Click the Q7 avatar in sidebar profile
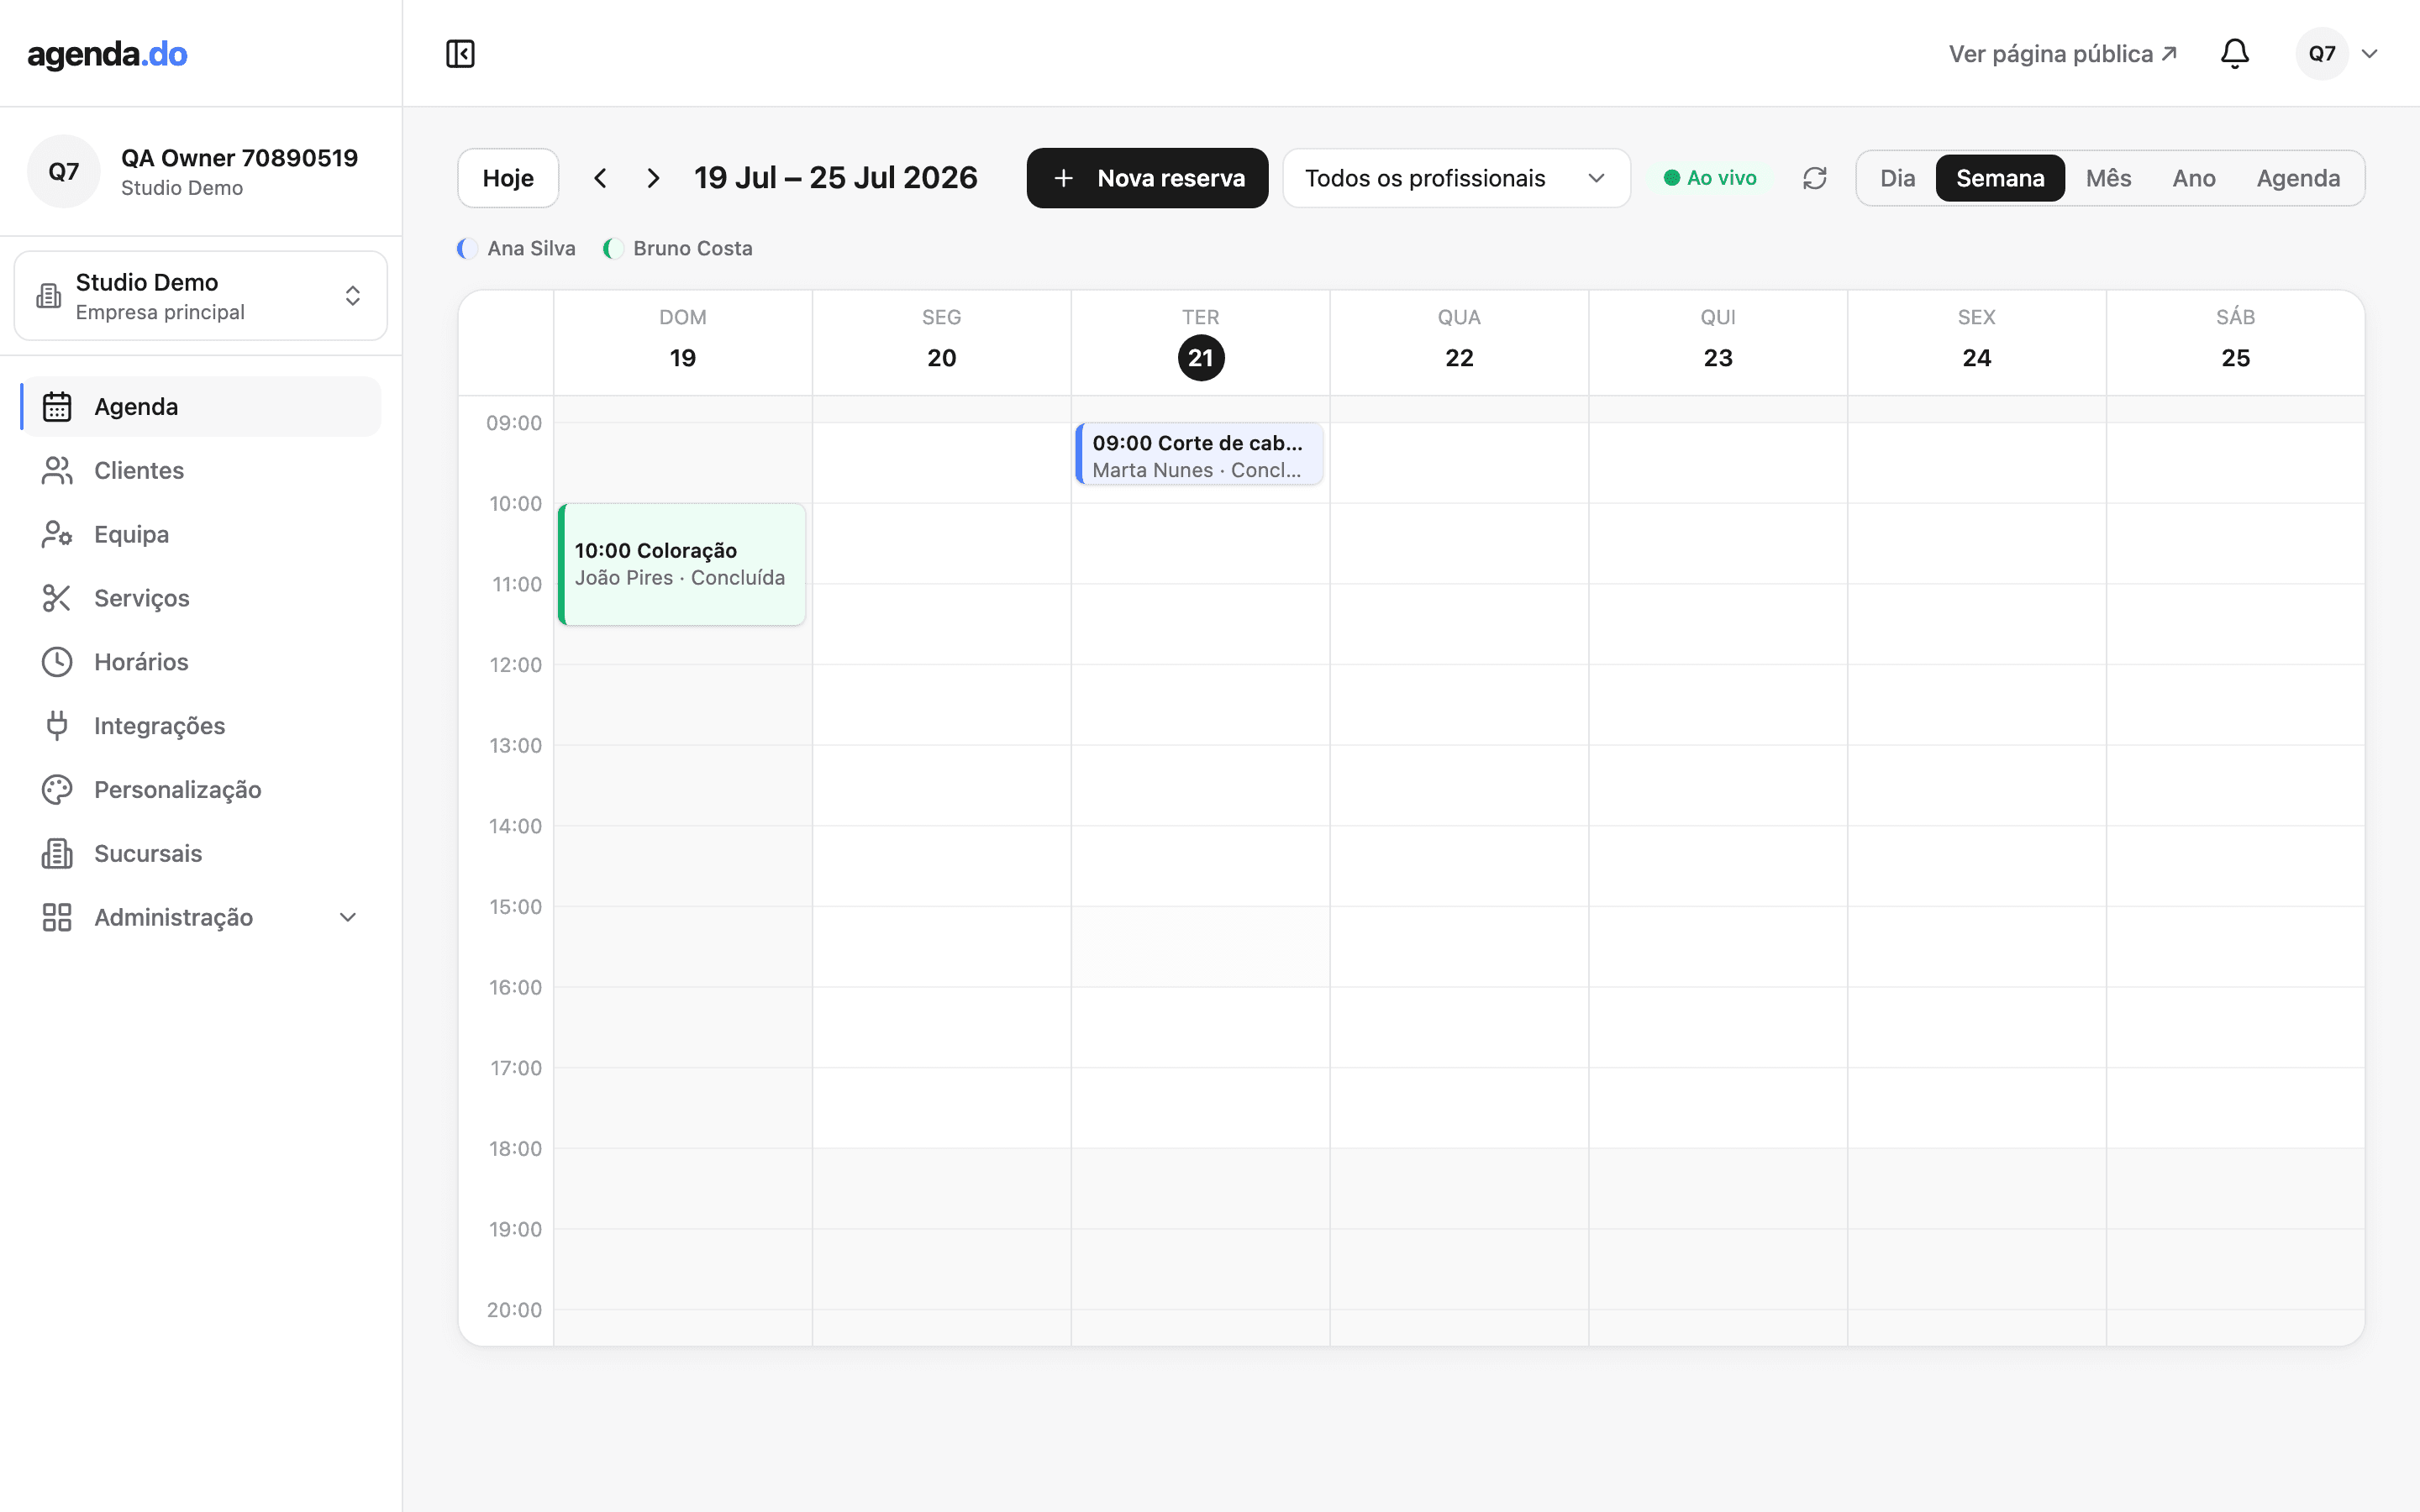Viewport: 2420px width, 1512px height. point(64,172)
